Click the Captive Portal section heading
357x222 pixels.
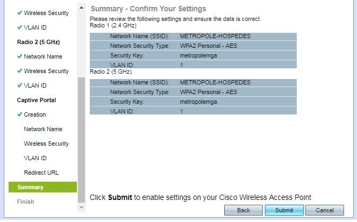[x=37, y=100]
